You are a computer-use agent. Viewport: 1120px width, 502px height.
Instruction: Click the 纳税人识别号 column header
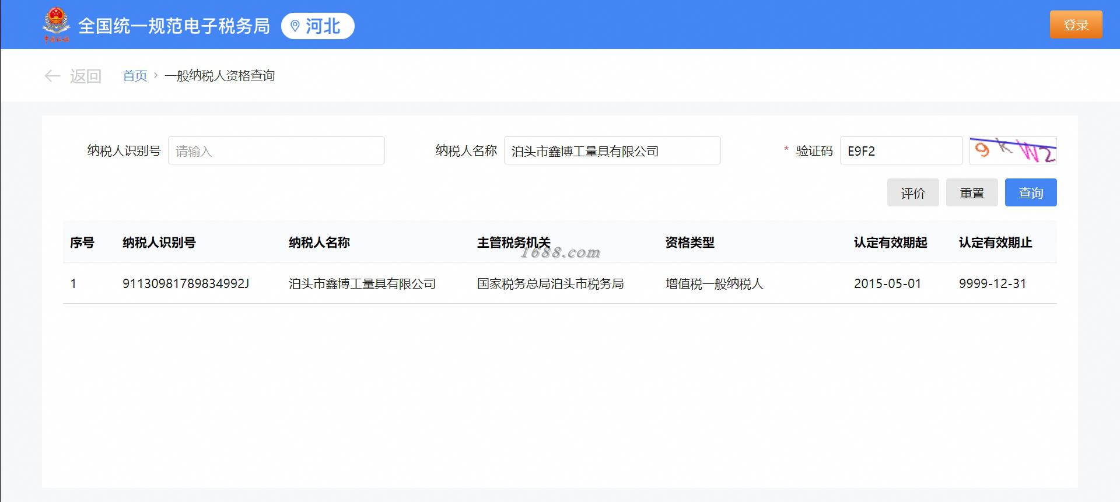159,242
